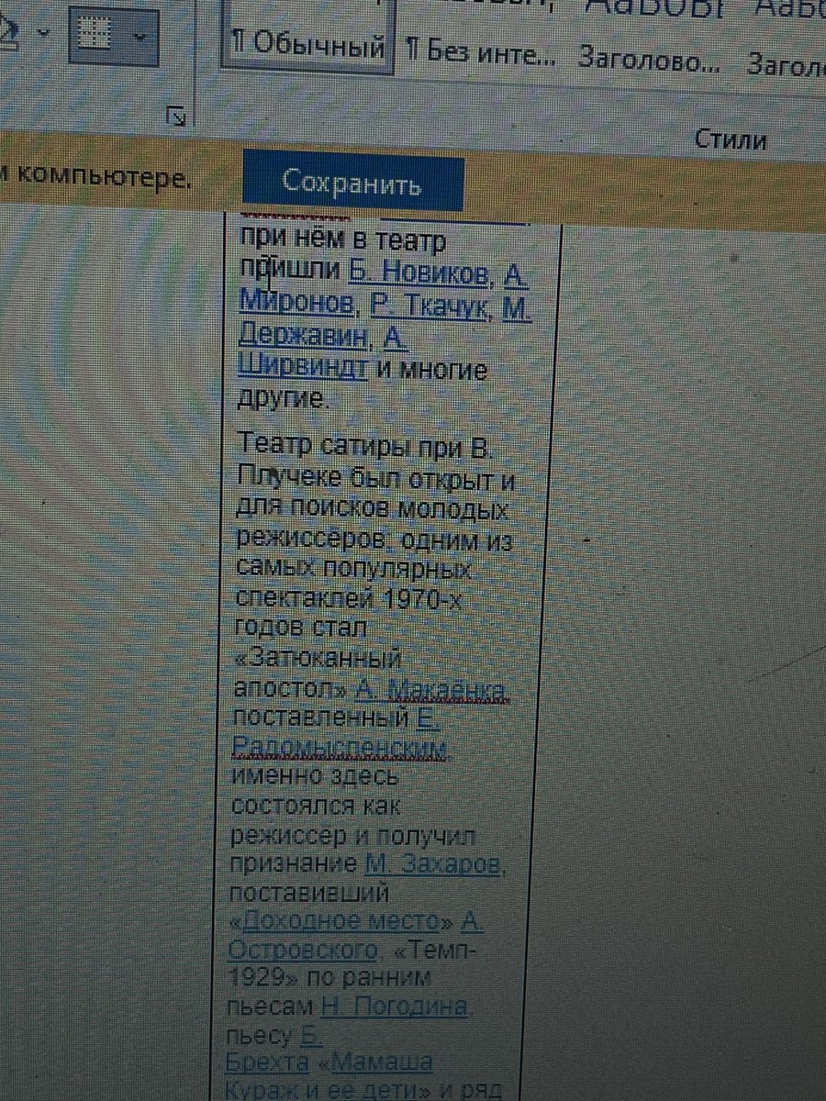This screenshot has width=826, height=1101.
Task: Open the А. Макаёнка hyperlink
Action: (x=430, y=691)
